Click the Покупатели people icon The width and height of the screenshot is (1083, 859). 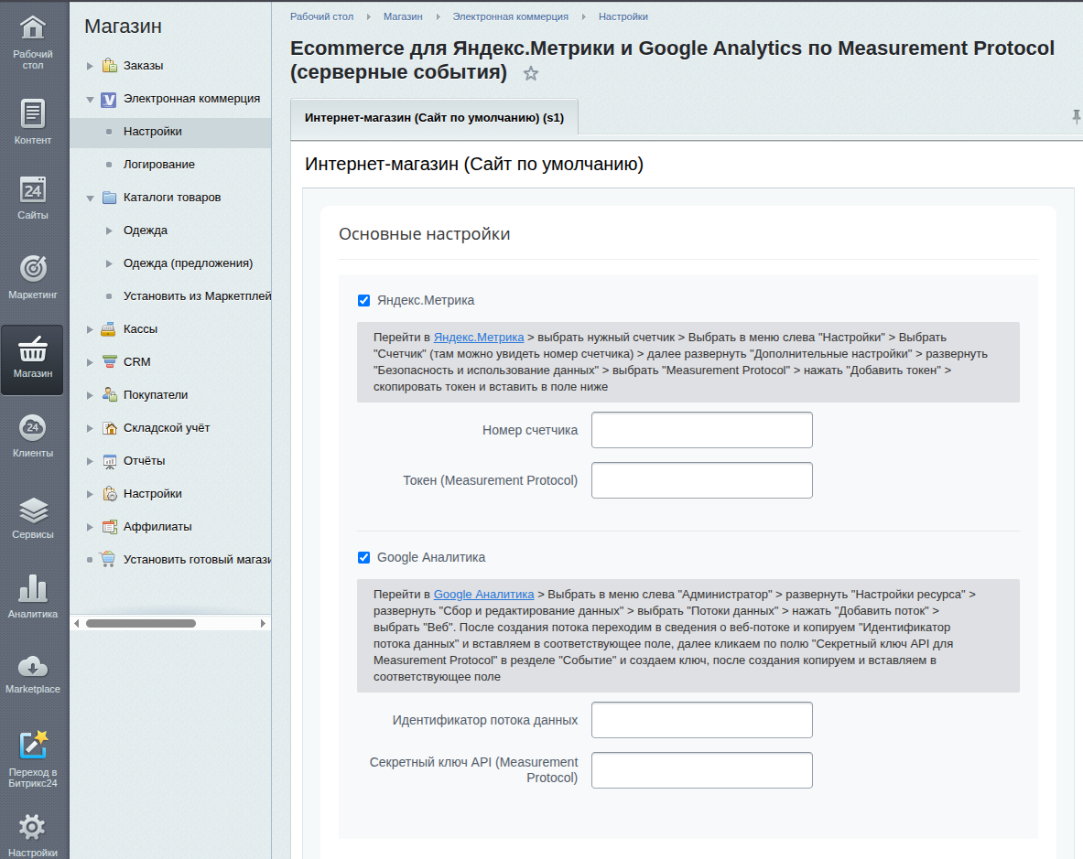coord(109,394)
